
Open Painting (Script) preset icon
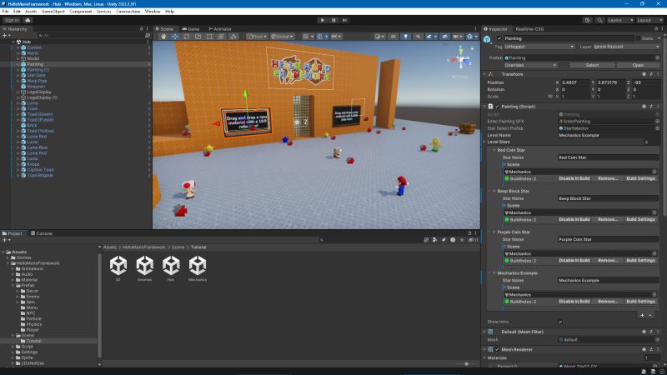click(x=651, y=107)
